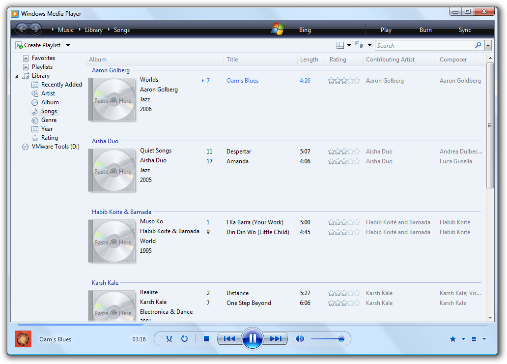Open the breadcrumb arrow before Library

coord(80,30)
